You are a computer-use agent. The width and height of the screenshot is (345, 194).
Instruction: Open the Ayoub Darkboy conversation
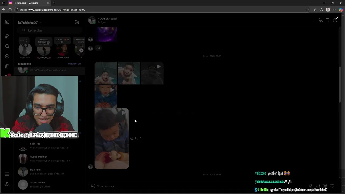coord(50,158)
